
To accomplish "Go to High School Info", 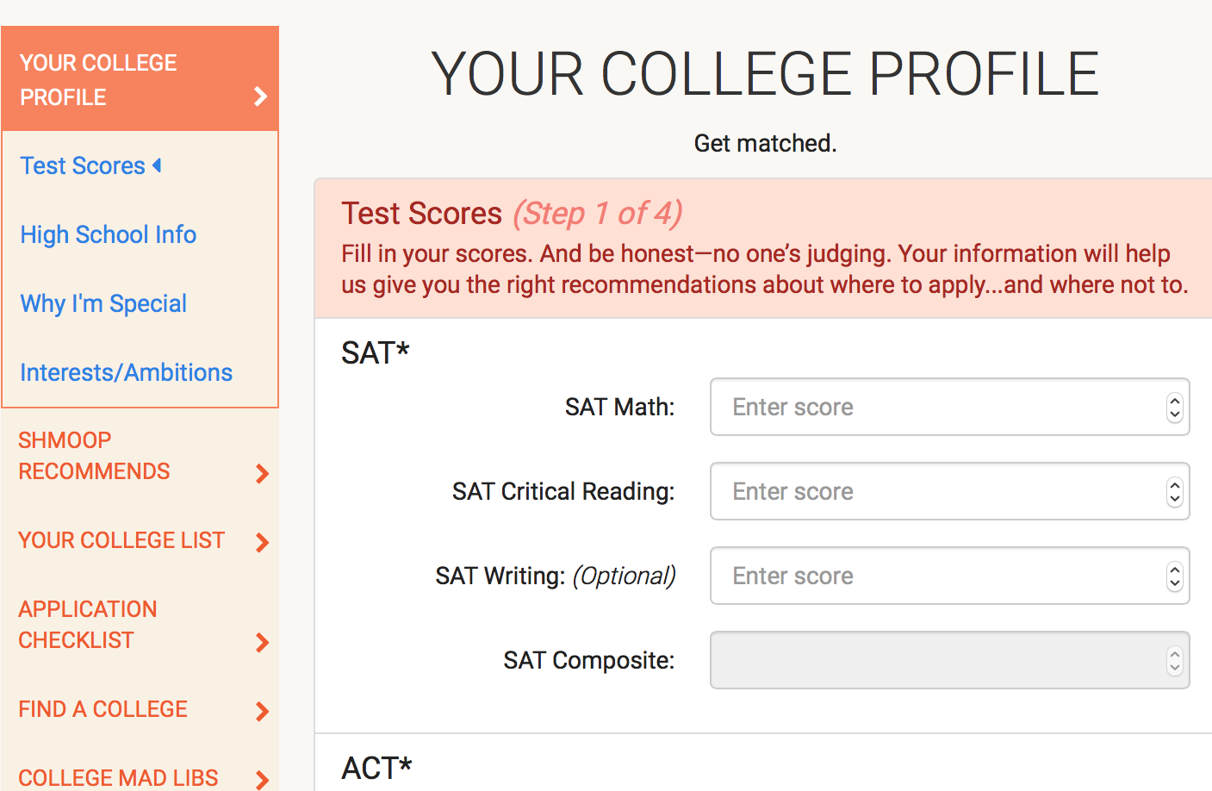I will [x=109, y=234].
